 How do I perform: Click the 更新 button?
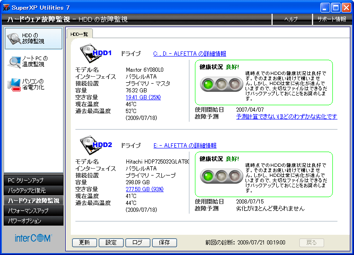click(x=85, y=243)
